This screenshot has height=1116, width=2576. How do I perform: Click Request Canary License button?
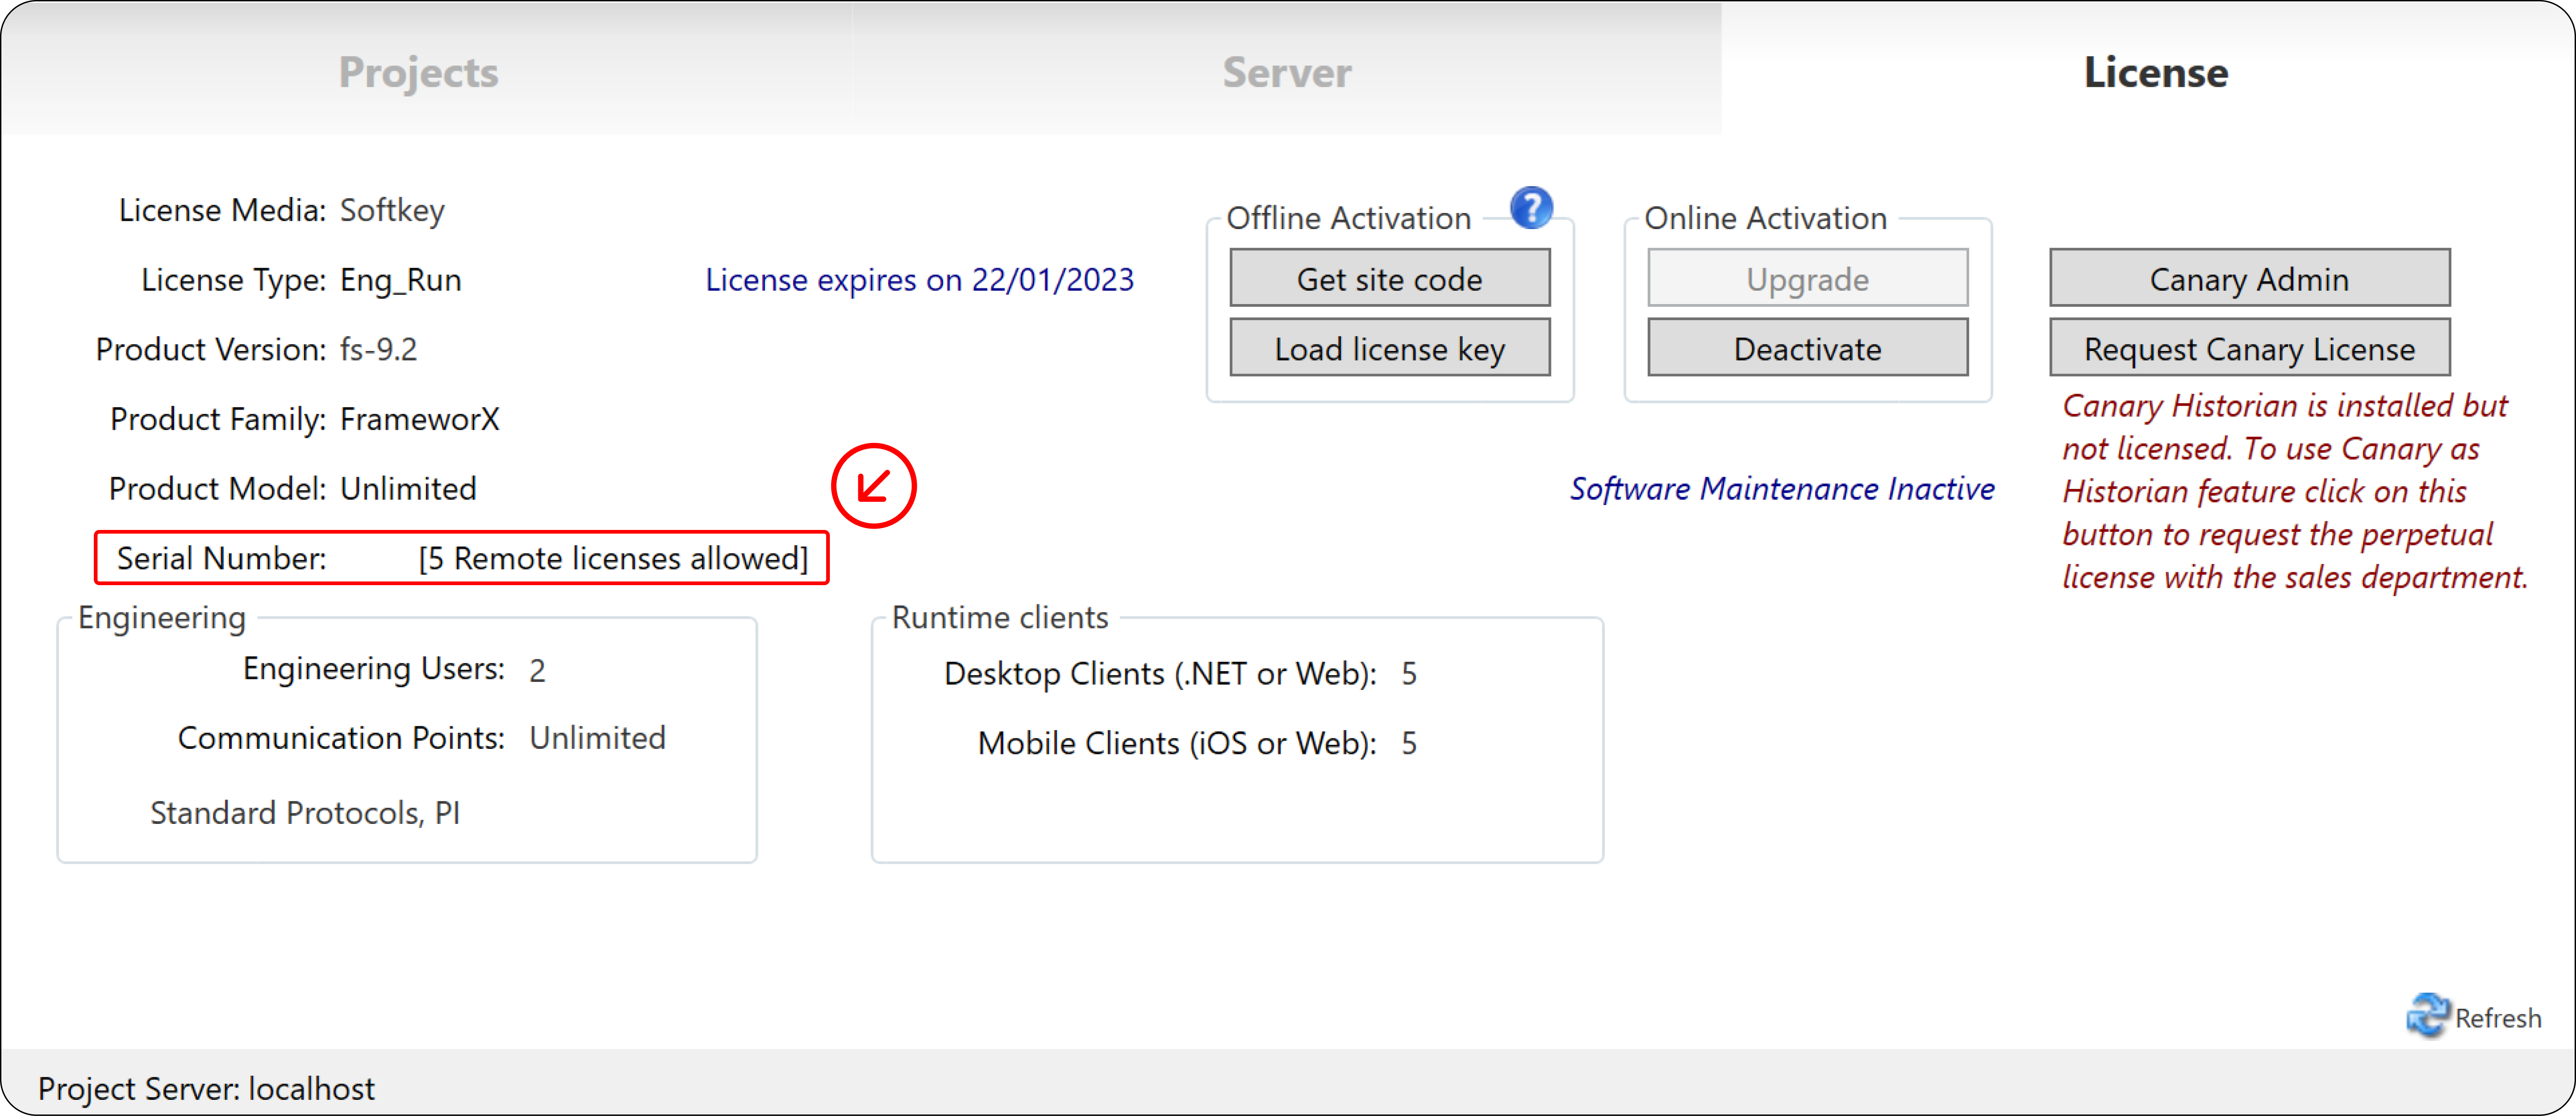pyautogui.click(x=2250, y=348)
